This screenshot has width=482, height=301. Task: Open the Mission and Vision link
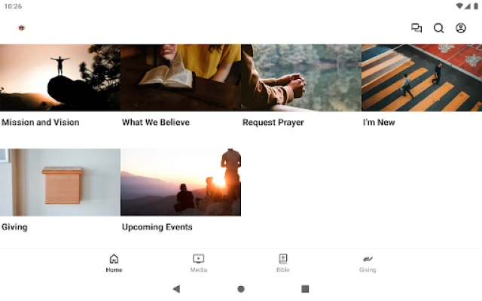click(41, 123)
